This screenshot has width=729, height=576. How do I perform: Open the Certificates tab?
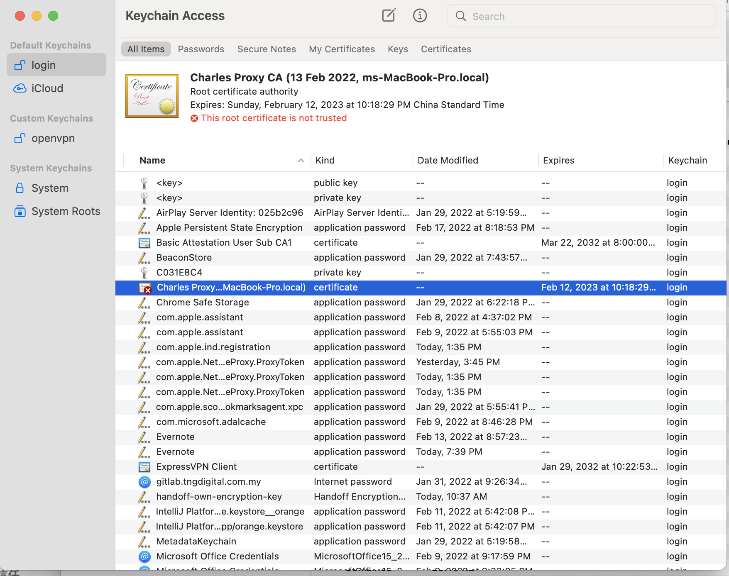[446, 49]
